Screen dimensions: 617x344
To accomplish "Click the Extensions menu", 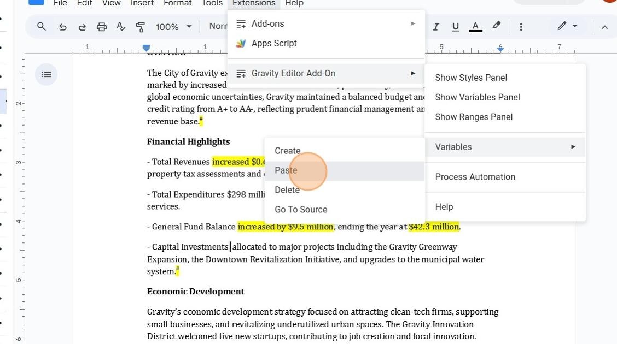I will [x=254, y=3].
